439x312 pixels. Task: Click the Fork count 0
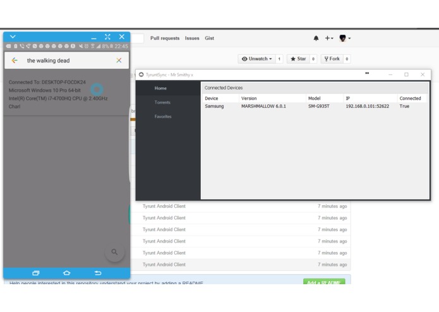347,59
